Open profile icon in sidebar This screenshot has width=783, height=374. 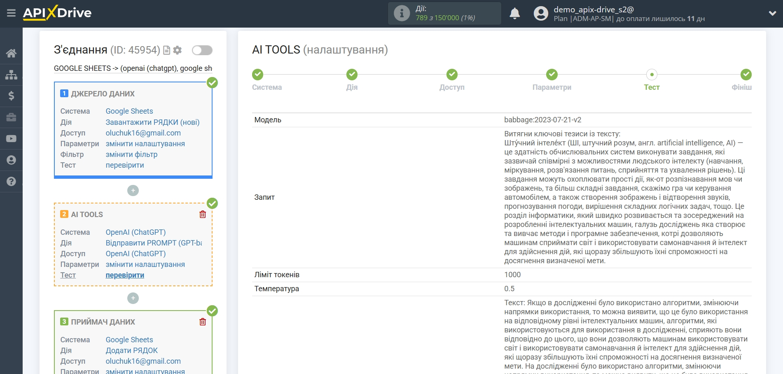[x=11, y=160]
